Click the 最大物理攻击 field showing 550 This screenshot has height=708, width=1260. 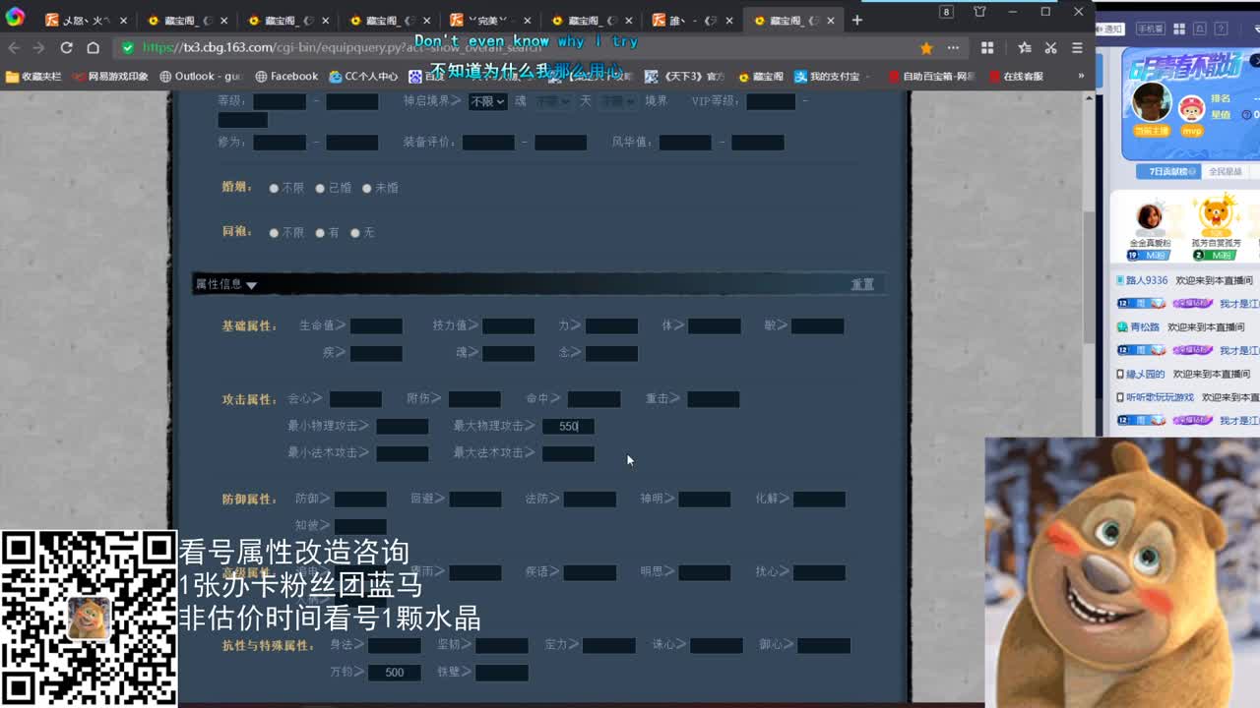point(568,426)
